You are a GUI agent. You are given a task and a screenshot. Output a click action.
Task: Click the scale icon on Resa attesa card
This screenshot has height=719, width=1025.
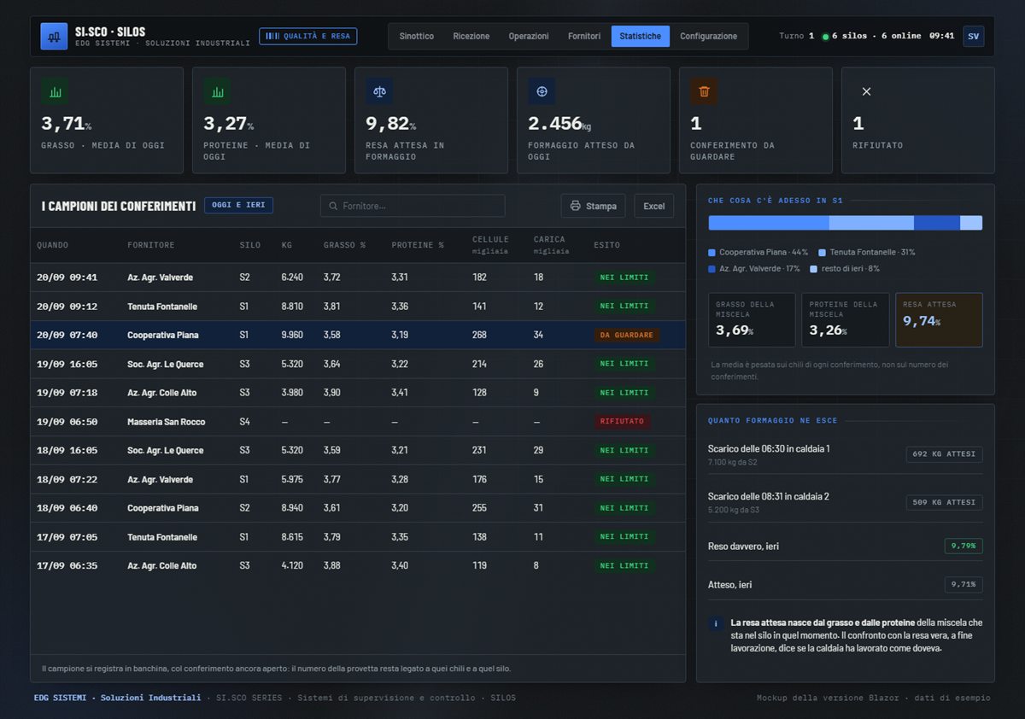click(379, 91)
